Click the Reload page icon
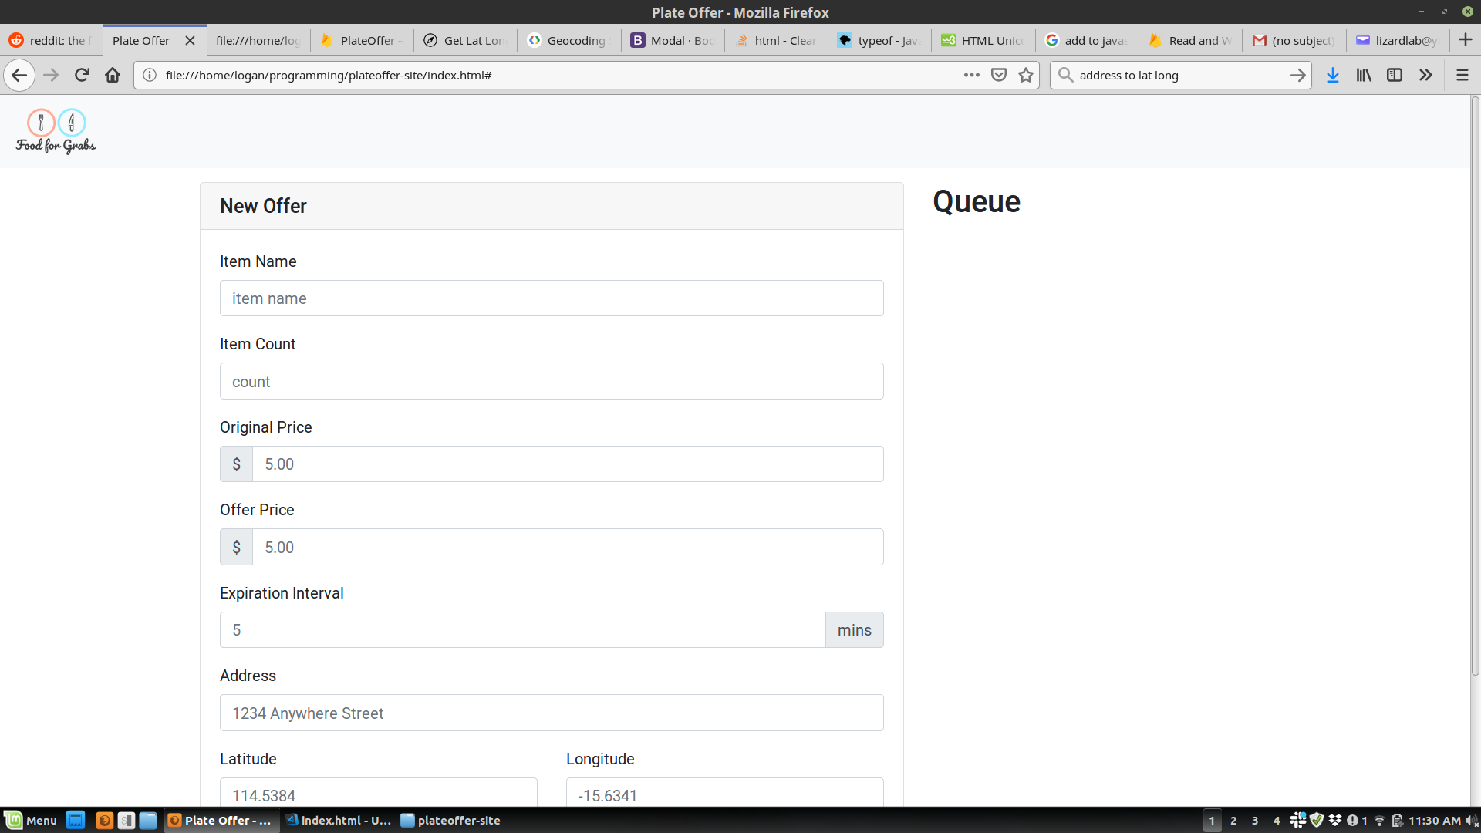The width and height of the screenshot is (1481, 833). [x=82, y=75]
